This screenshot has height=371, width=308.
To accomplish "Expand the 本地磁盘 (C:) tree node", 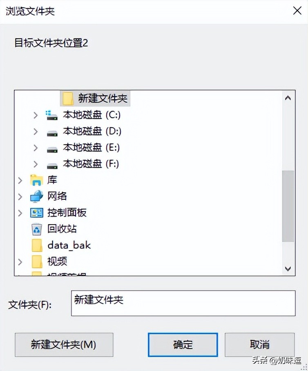I will 35,115.
